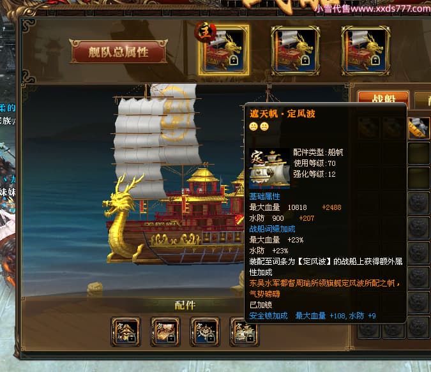Open the 舰队总属性 fleet attributes button
The height and width of the screenshot is (372, 431).
(x=118, y=52)
